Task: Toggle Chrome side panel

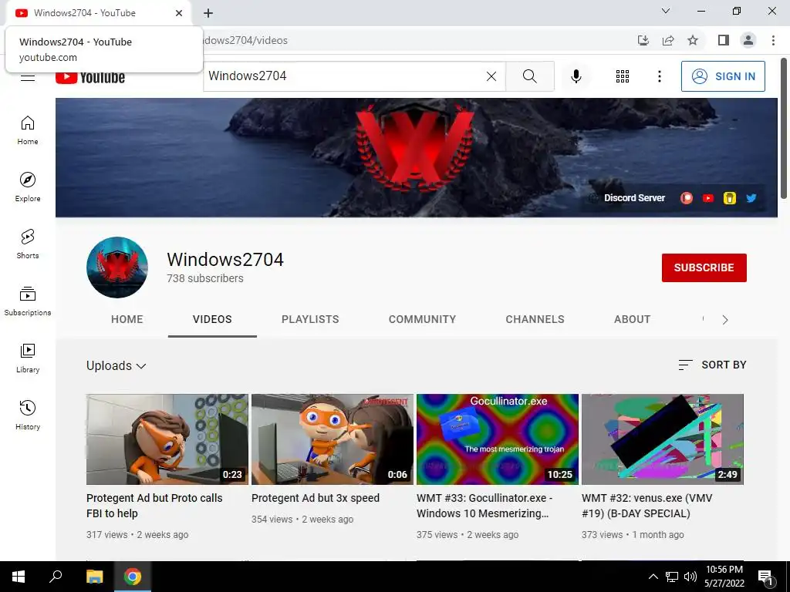Action: pos(723,40)
